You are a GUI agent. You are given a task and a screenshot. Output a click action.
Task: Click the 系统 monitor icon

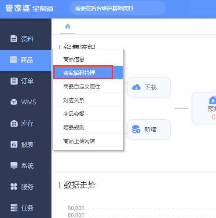pos(14,166)
